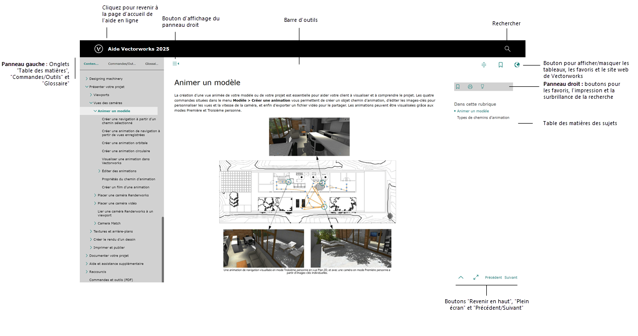Open the Glossaire tab
This screenshot has height=336, width=638.
point(151,64)
